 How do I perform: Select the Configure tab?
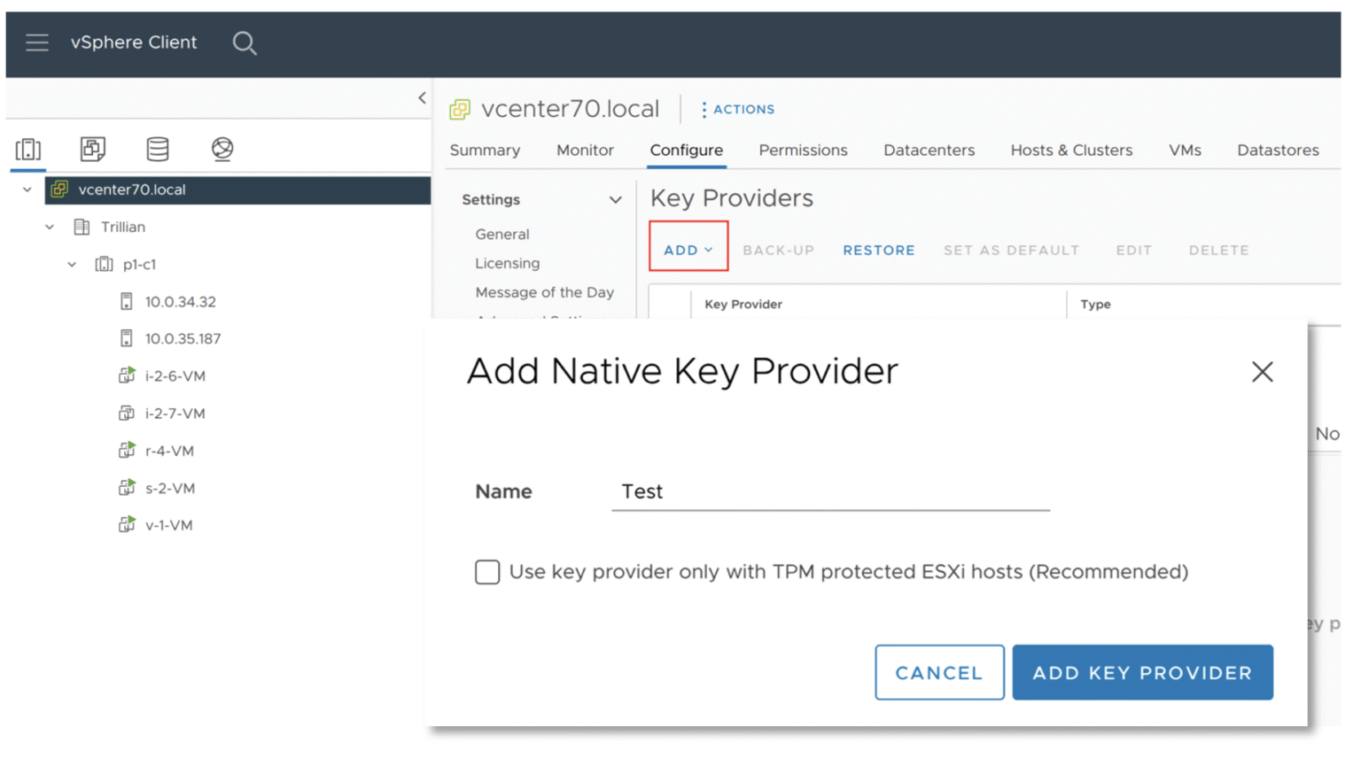686,151
